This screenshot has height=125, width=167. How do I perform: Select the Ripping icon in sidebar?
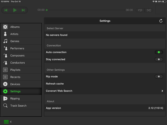[x=5, y=98]
